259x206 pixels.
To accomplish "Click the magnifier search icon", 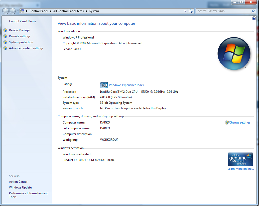I will click(x=253, y=11).
